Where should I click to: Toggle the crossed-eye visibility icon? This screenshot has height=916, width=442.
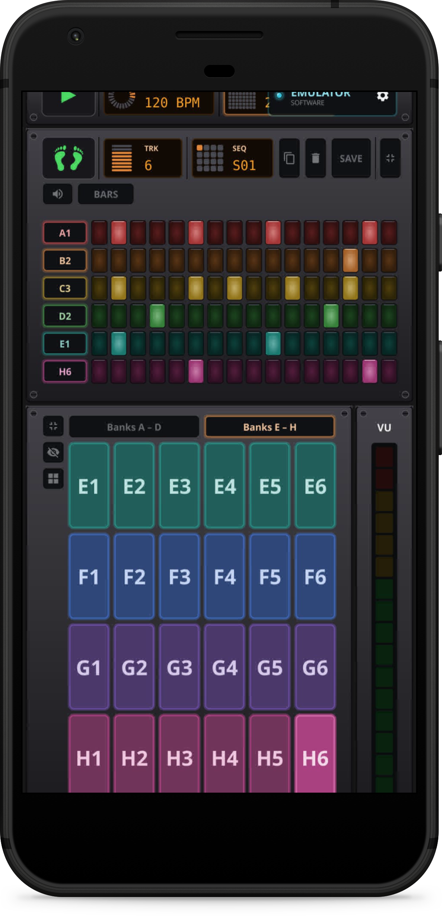pos(53,452)
